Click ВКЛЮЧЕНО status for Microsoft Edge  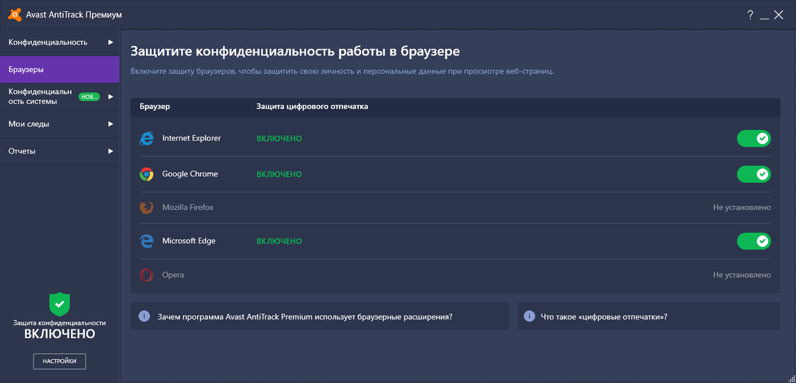coord(279,241)
